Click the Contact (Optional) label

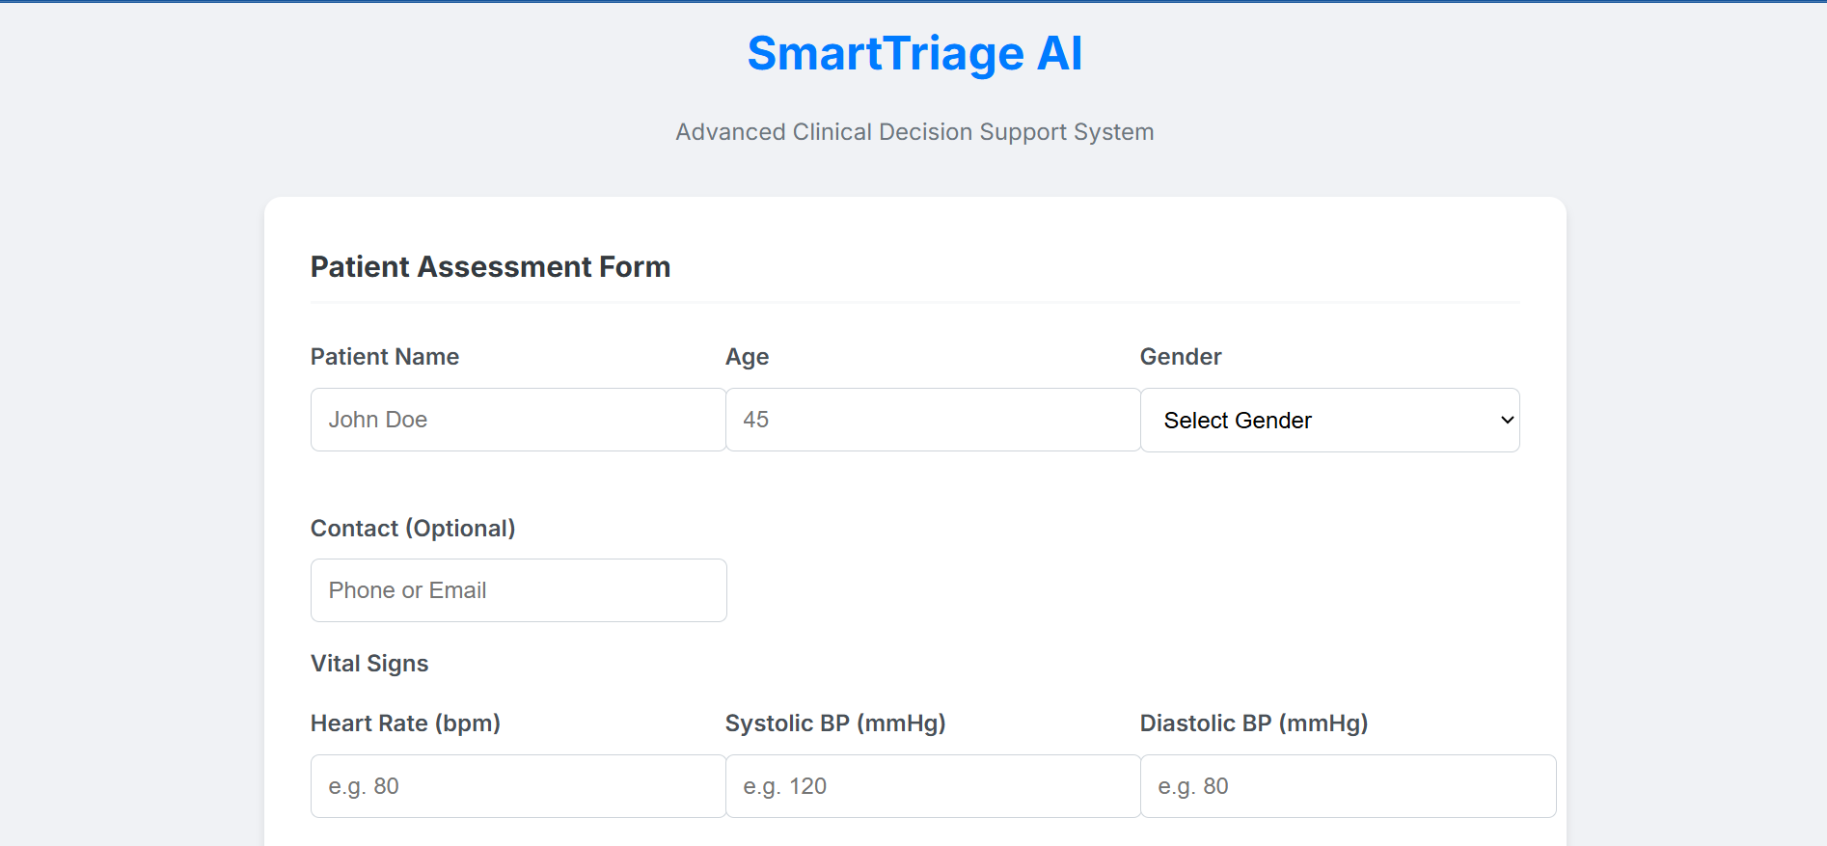click(x=413, y=529)
